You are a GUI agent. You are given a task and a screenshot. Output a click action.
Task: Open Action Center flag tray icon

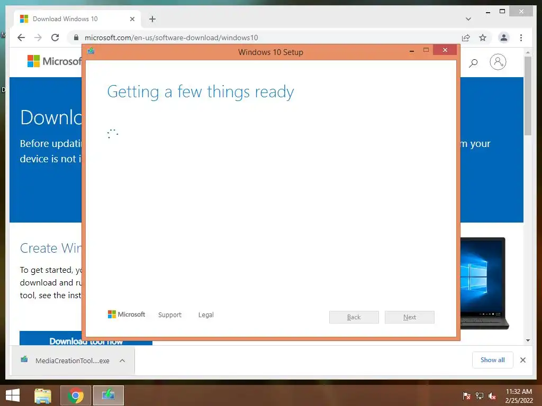pyautogui.click(x=466, y=396)
